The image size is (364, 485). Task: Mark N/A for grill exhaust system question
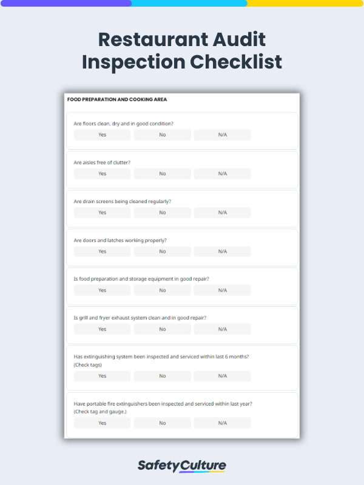222,329
